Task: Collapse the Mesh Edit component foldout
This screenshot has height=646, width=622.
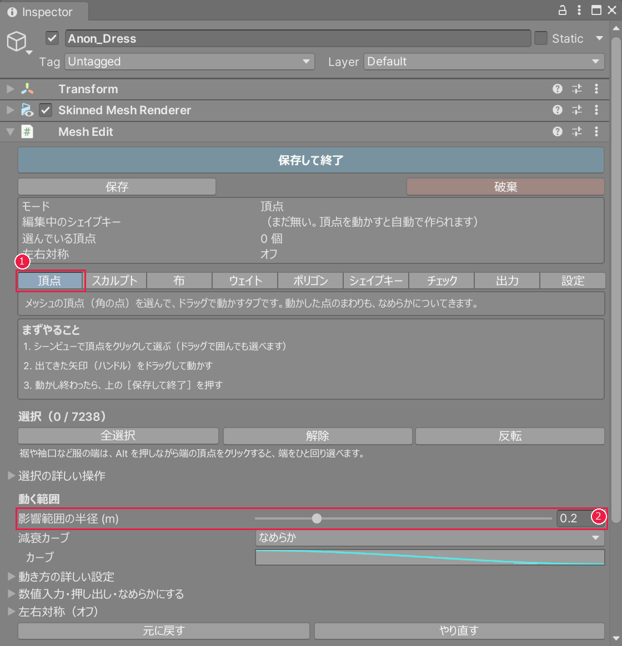Action: tap(11, 132)
